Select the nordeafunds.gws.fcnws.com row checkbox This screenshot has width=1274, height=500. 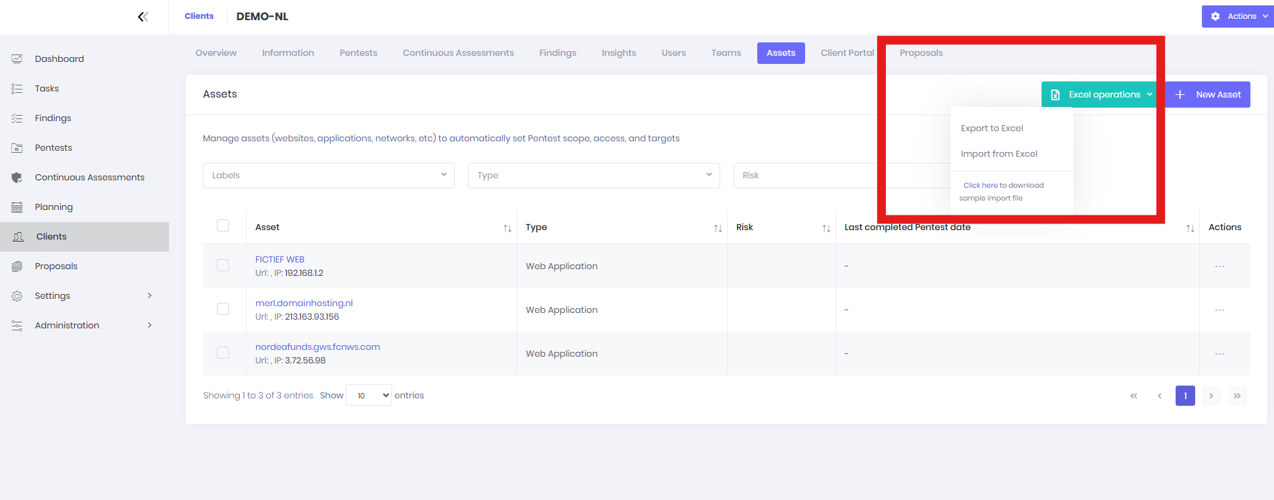pos(223,353)
